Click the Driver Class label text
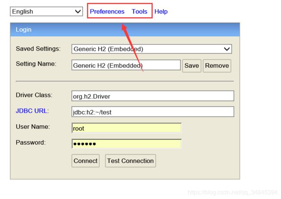 [x=34, y=95]
